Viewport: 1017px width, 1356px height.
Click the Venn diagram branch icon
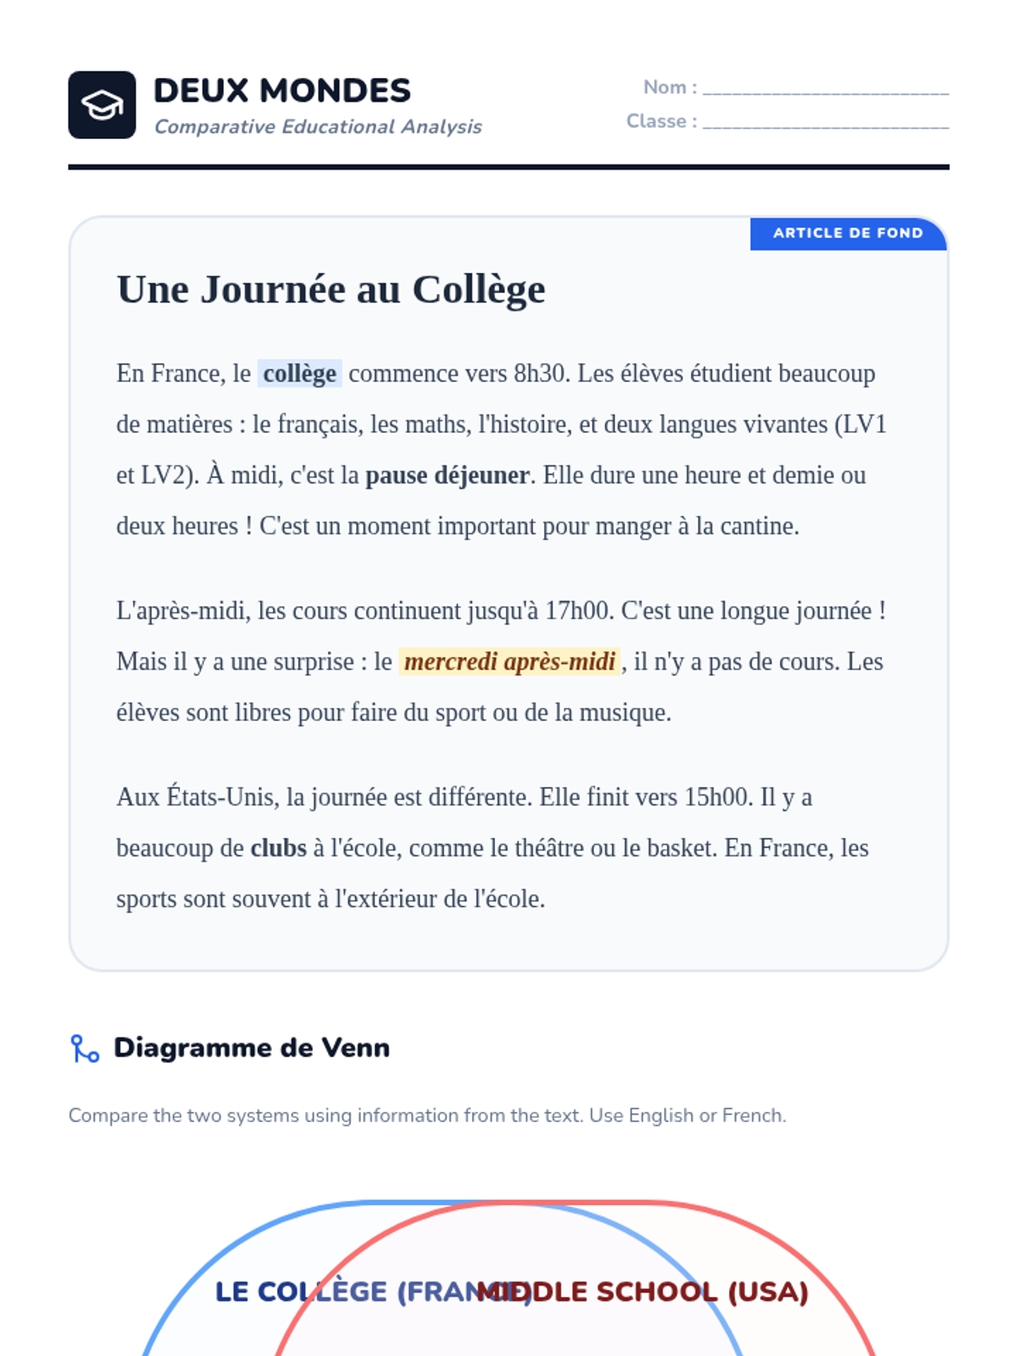[x=85, y=1048]
